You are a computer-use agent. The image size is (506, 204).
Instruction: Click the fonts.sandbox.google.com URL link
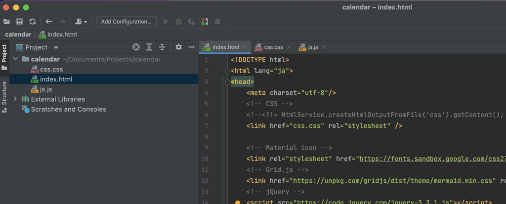click(x=432, y=159)
